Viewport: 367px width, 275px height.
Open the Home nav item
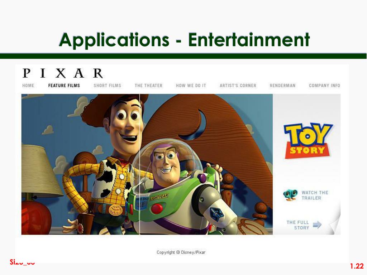pos(28,86)
